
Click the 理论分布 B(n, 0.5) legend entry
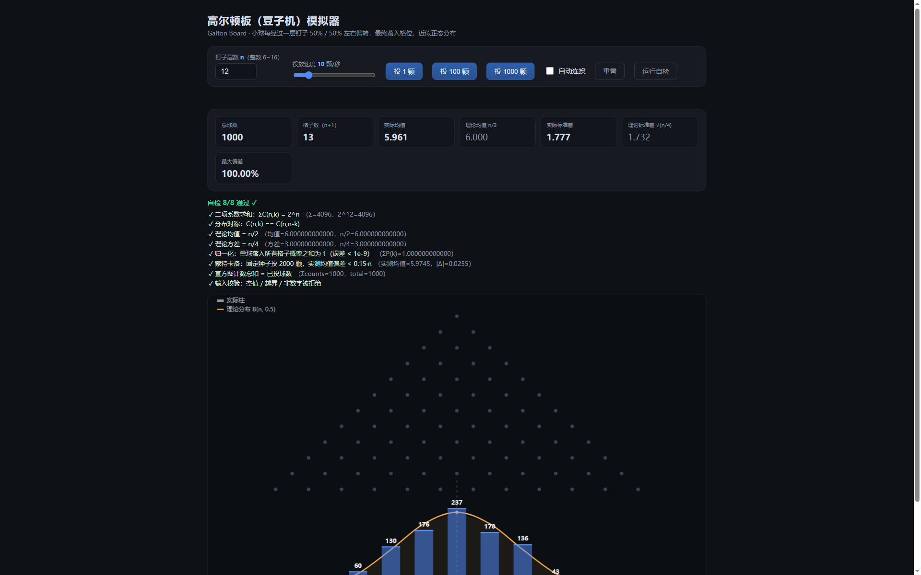(x=246, y=310)
